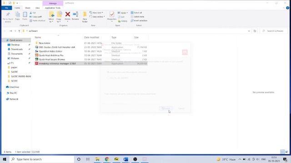Expand the Open button dropdown arrow

pos(127,13)
